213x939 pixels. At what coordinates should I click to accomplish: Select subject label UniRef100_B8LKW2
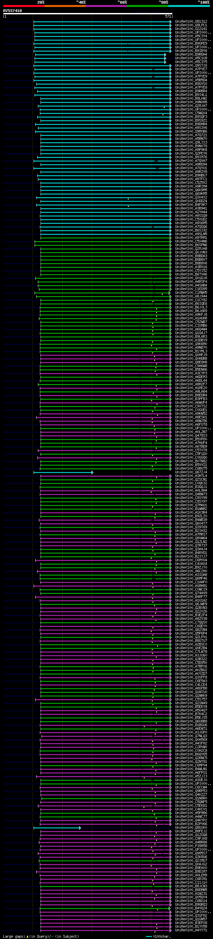point(191,98)
